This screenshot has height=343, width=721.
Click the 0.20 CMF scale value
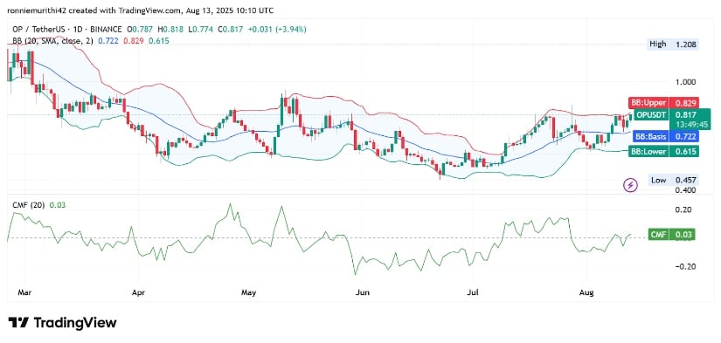pyautogui.click(x=684, y=209)
